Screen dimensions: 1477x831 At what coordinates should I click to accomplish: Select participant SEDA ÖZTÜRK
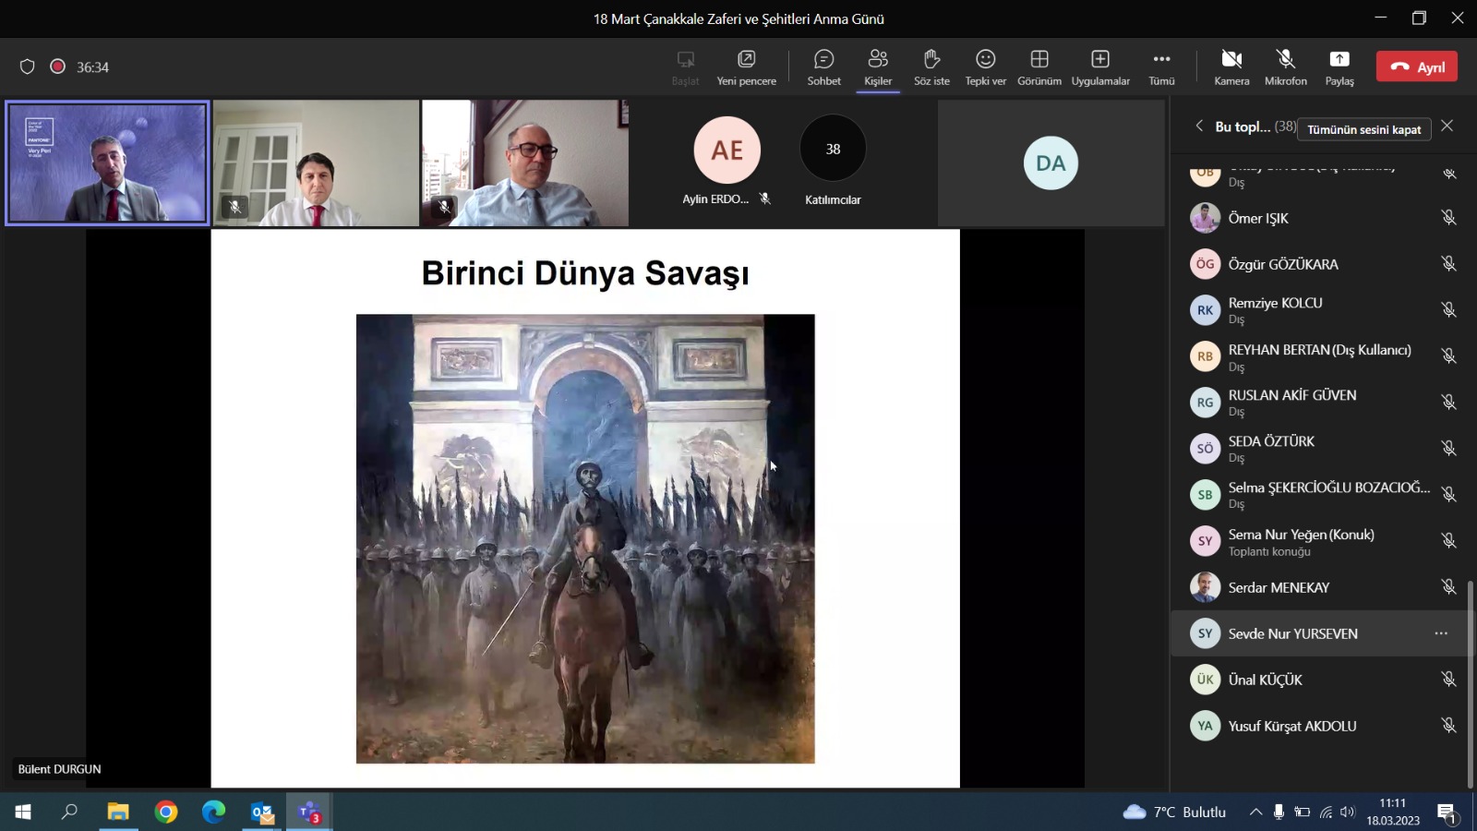pyautogui.click(x=1320, y=449)
